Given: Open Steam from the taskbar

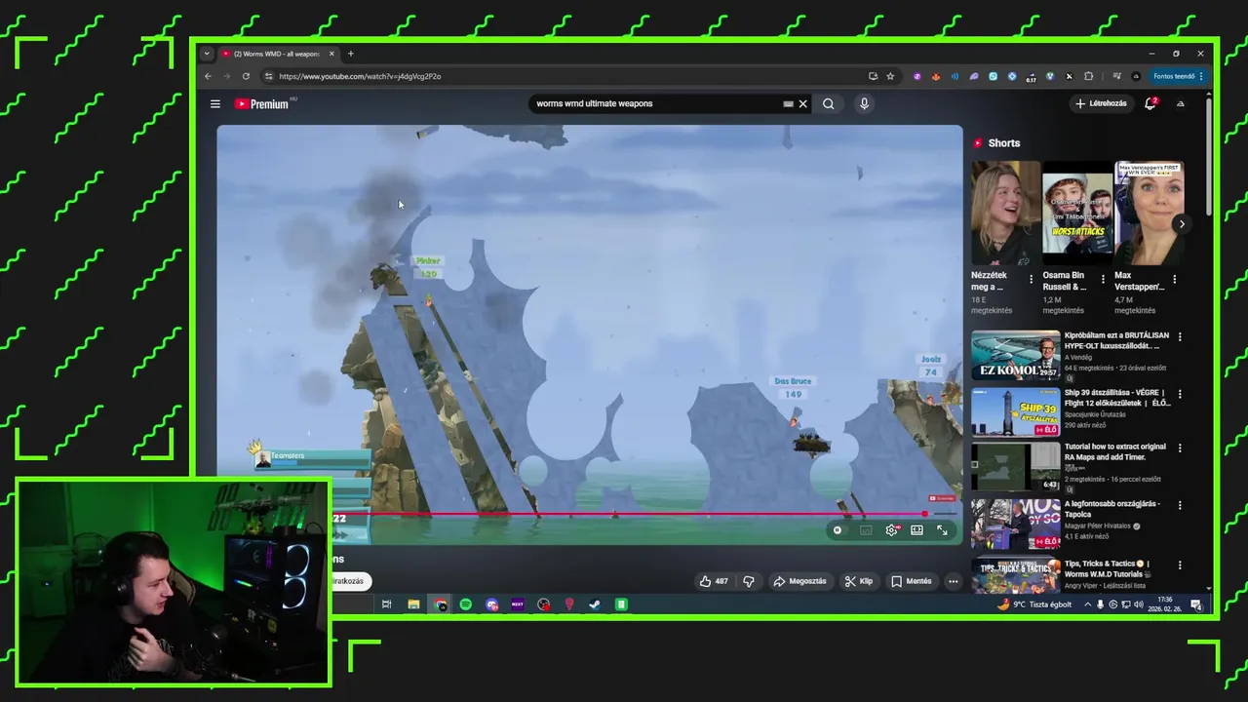Looking at the screenshot, I should 595,604.
